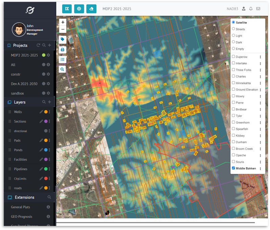Select the Empty basemap option

coord(233,48)
